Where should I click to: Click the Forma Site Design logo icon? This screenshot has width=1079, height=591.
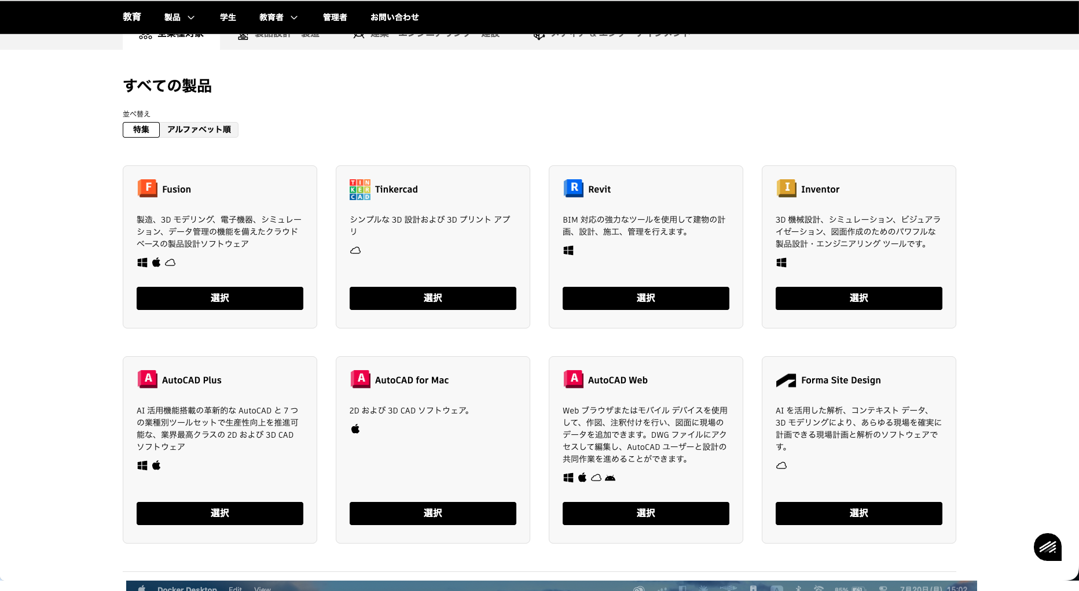click(786, 381)
